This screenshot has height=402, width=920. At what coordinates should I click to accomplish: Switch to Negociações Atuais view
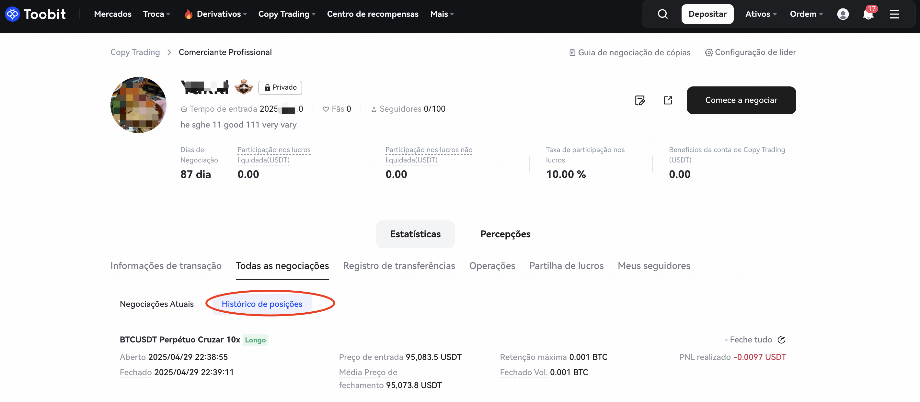[156, 304]
